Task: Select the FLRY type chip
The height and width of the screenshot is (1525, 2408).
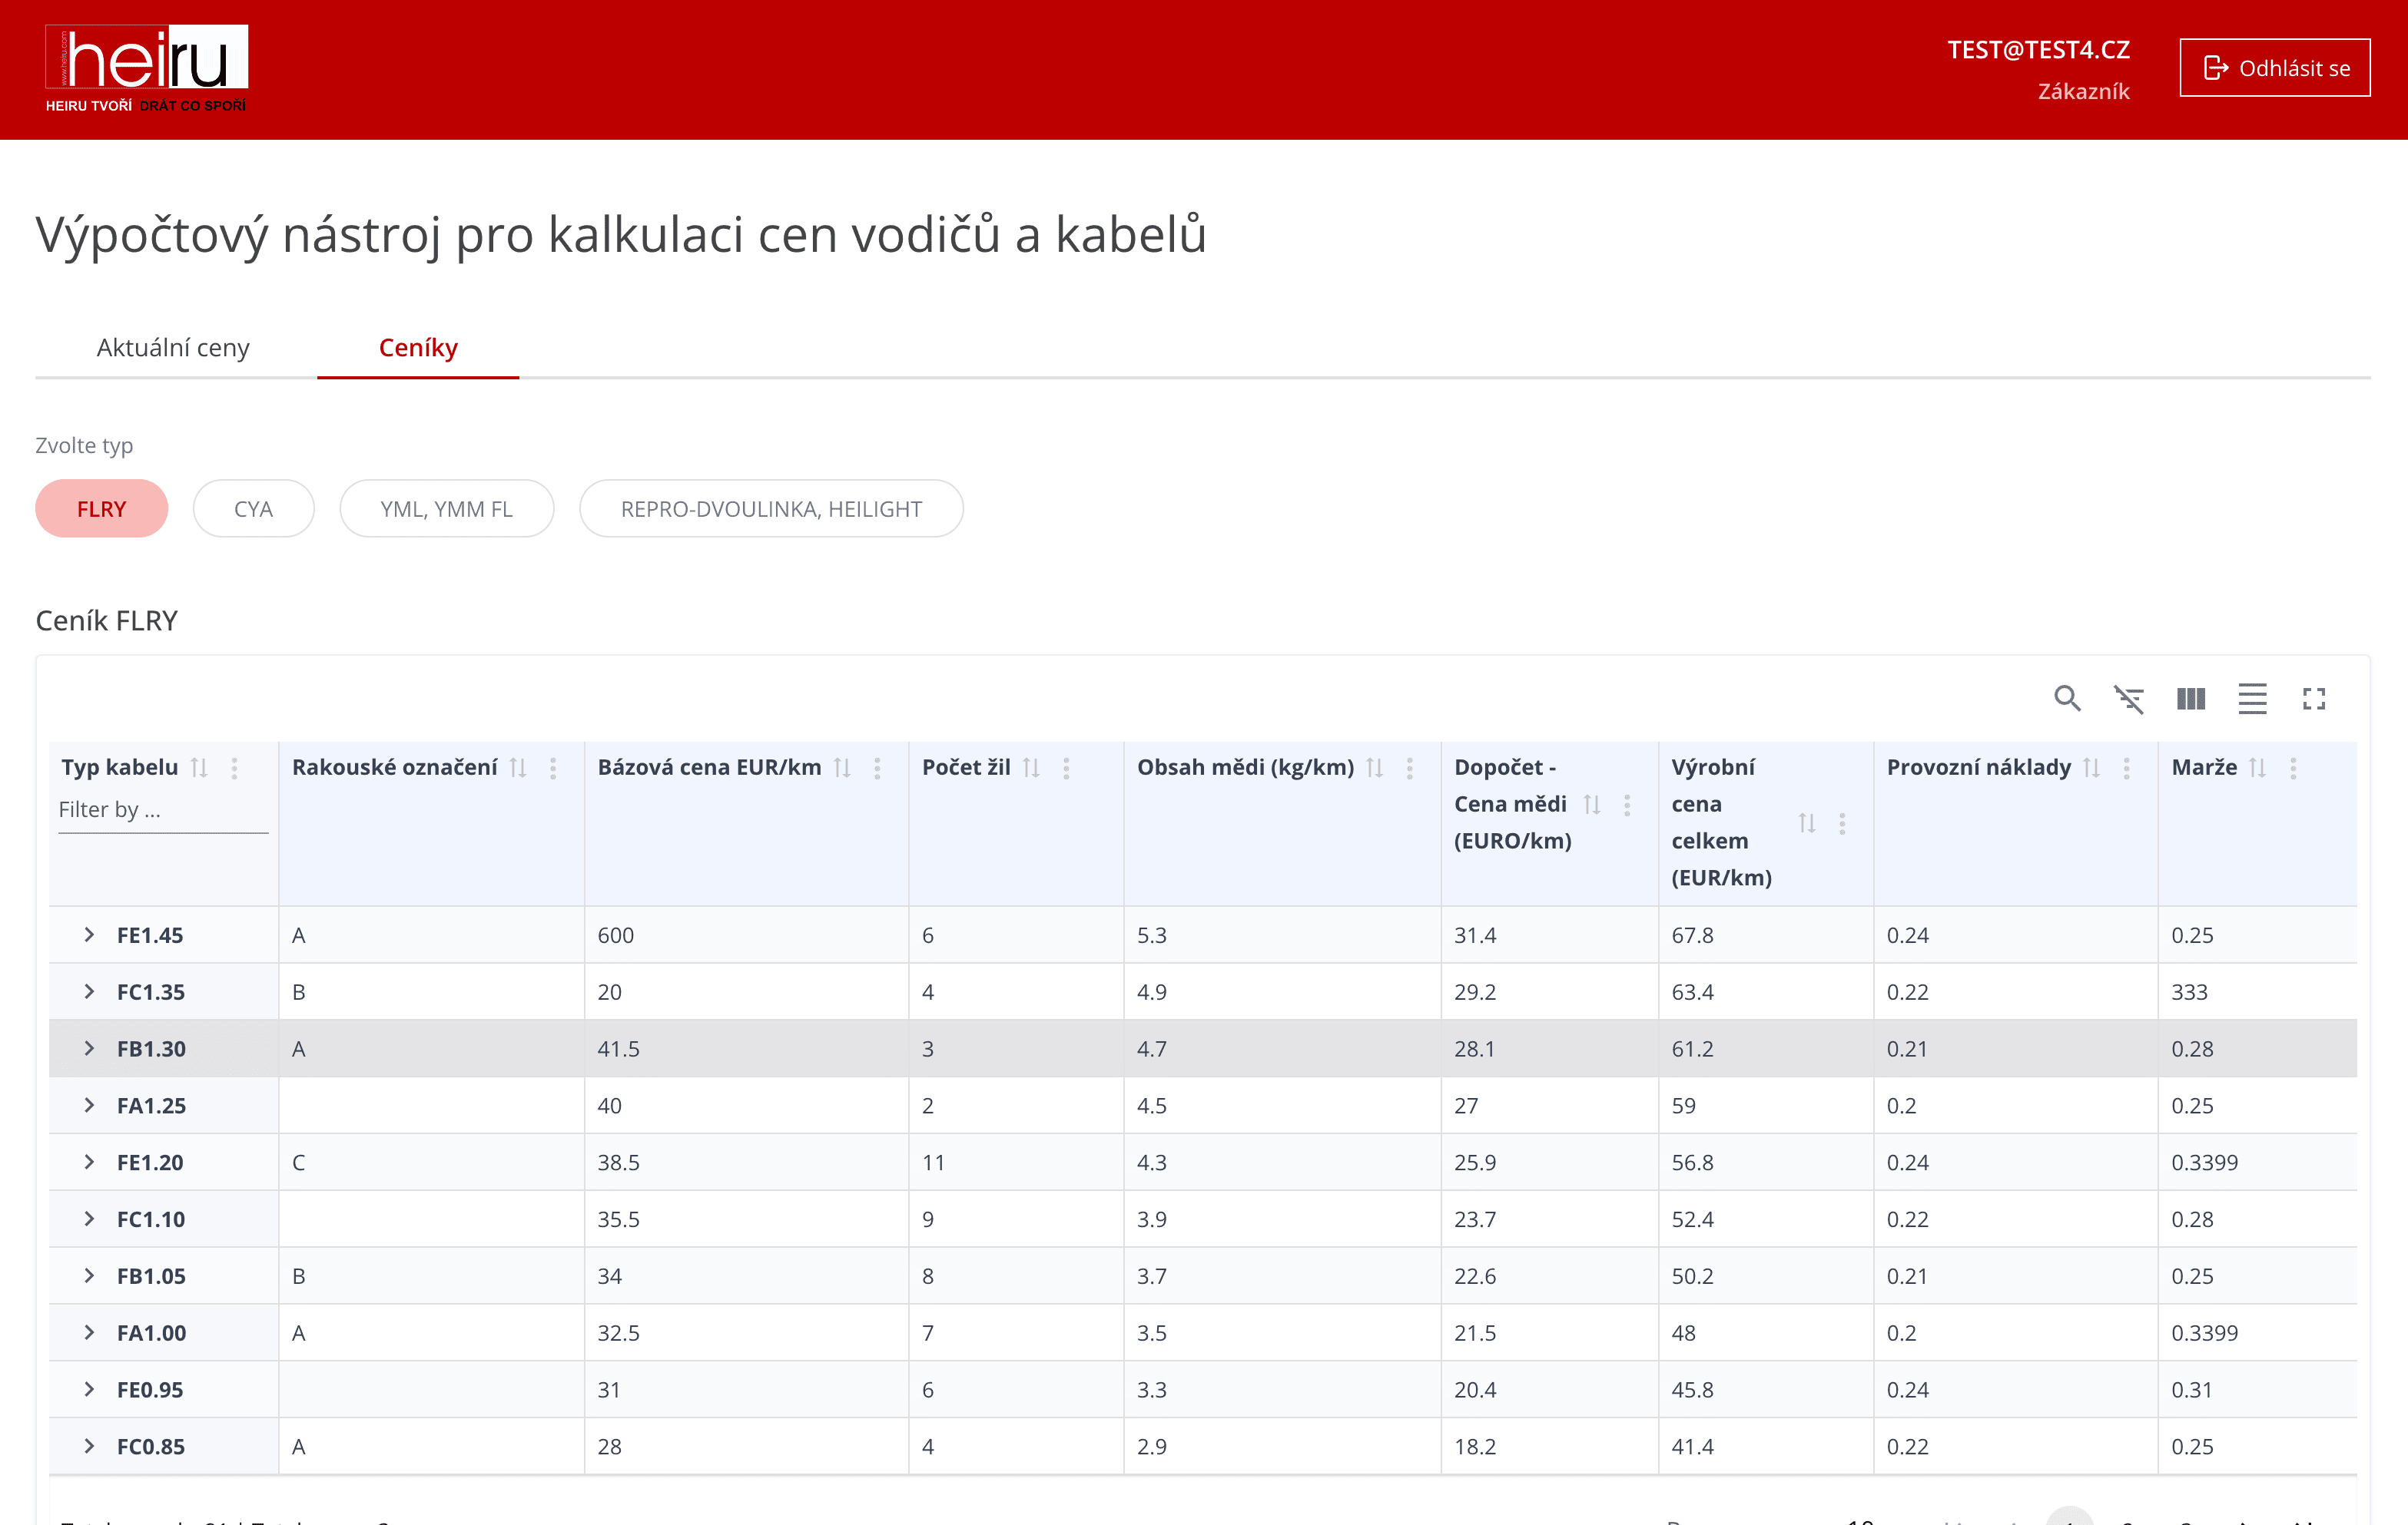Action: 101,508
